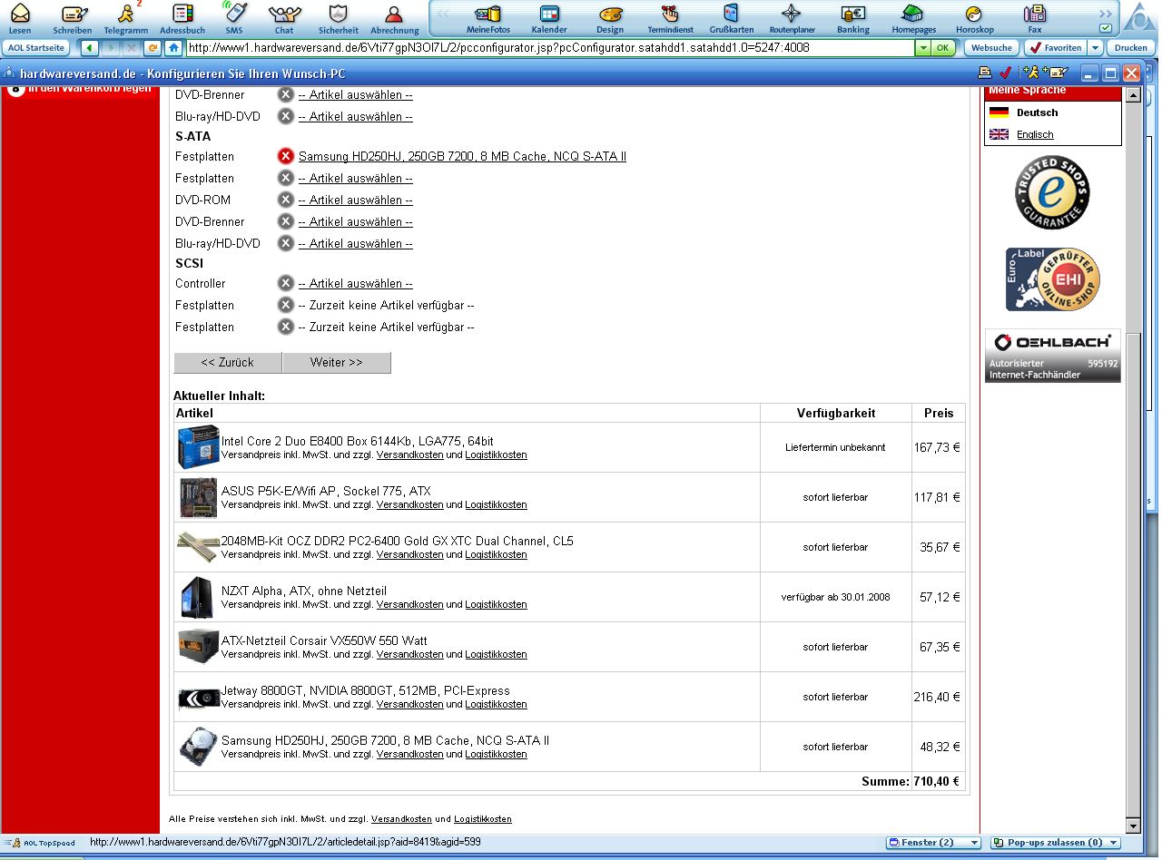Click the NZXT Alpha case thumbnail
The width and height of the screenshot is (1162, 860).
tap(197, 597)
